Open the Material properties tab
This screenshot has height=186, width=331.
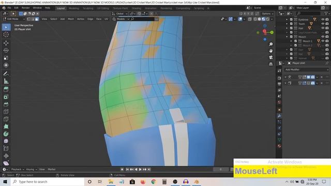[x=279, y=146]
